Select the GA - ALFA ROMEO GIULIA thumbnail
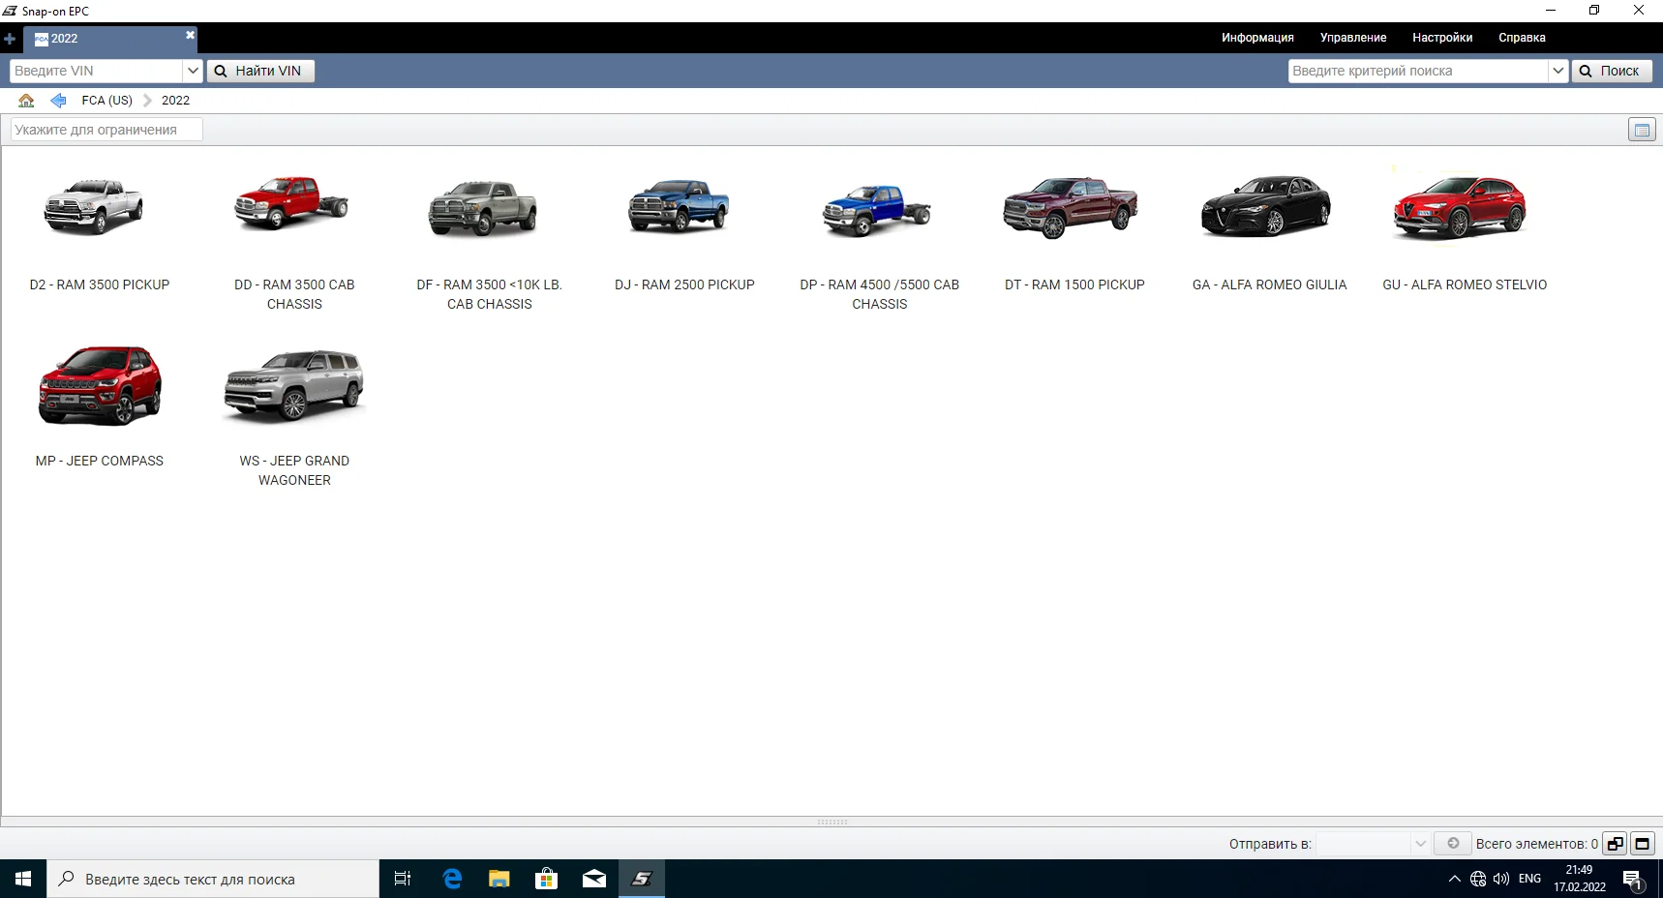The width and height of the screenshot is (1663, 898). click(1266, 208)
